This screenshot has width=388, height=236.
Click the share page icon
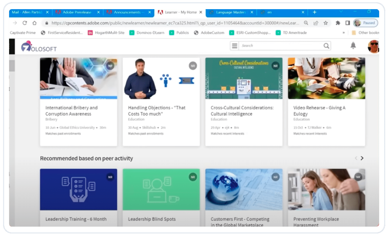tap(316, 23)
